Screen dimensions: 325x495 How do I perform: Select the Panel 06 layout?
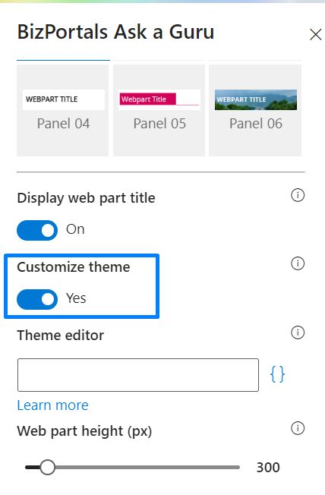(x=255, y=110)
